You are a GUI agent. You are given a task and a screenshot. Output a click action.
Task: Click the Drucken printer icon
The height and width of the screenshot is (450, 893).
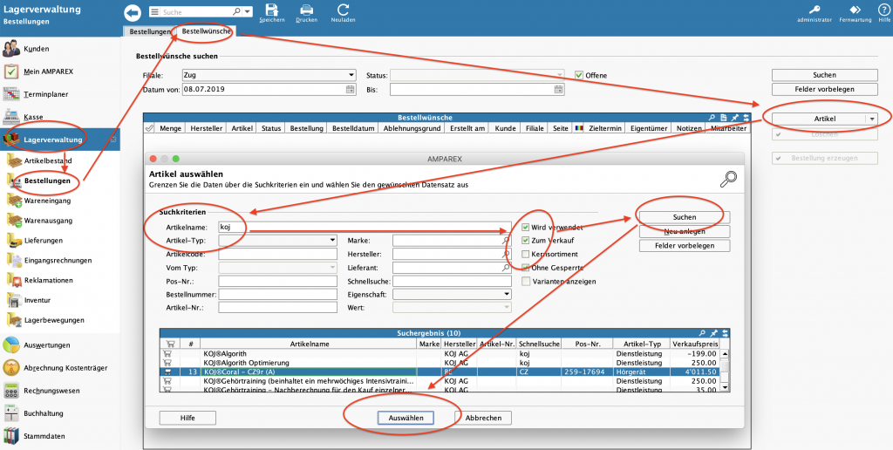point(307,10)
